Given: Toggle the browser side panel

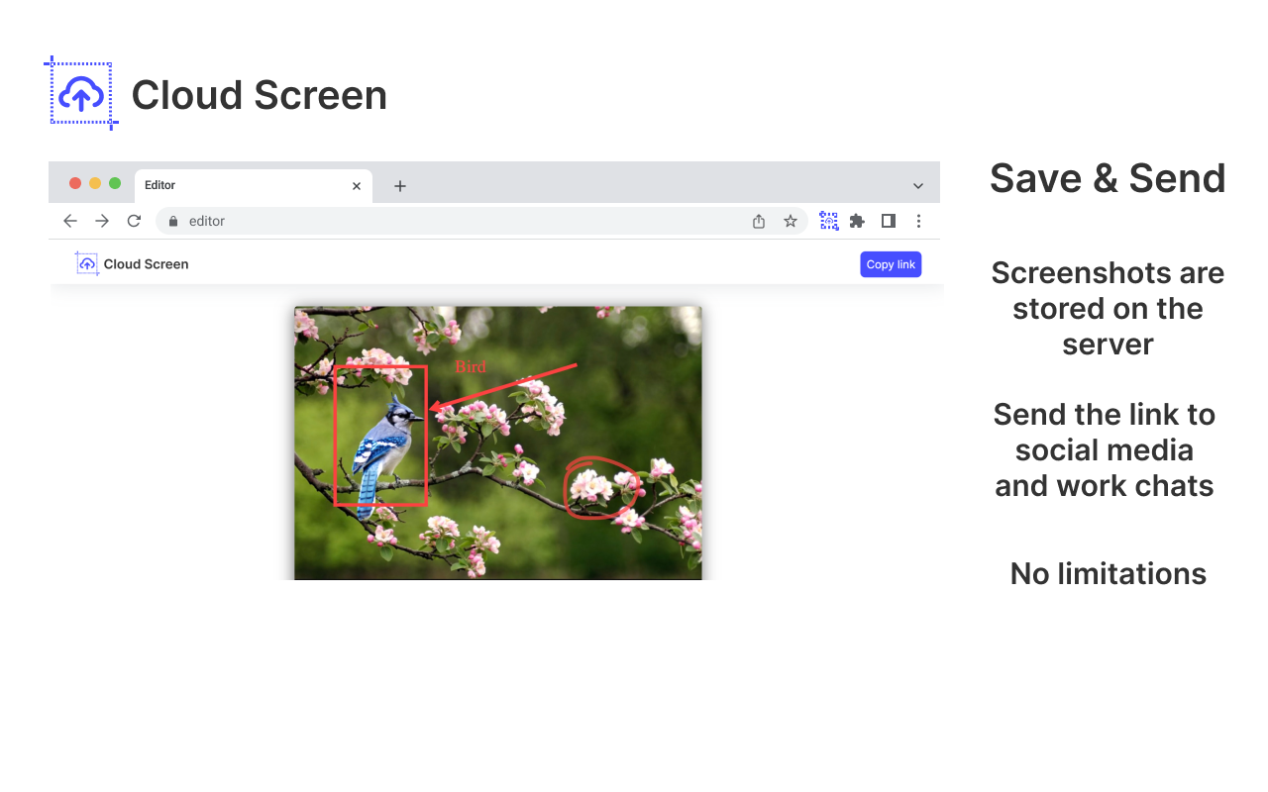Looking at the screenshot, I should (x=889, y=221).
